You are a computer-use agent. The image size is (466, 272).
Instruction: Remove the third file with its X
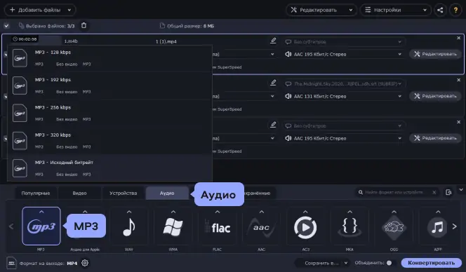458,122
